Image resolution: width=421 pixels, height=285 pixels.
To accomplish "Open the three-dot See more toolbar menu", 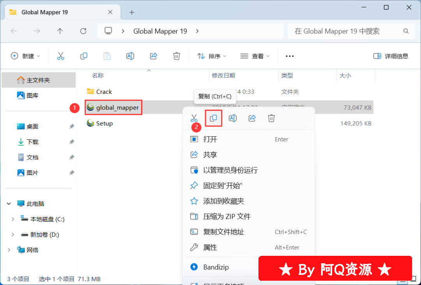I will 290,56.
